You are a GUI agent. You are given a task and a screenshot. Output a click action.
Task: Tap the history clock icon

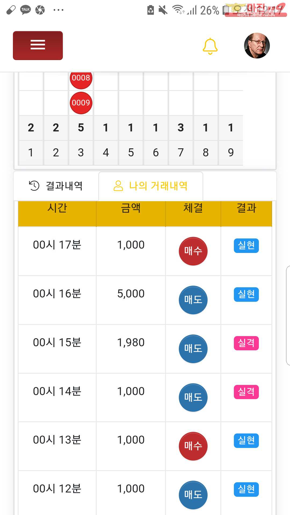34,186
